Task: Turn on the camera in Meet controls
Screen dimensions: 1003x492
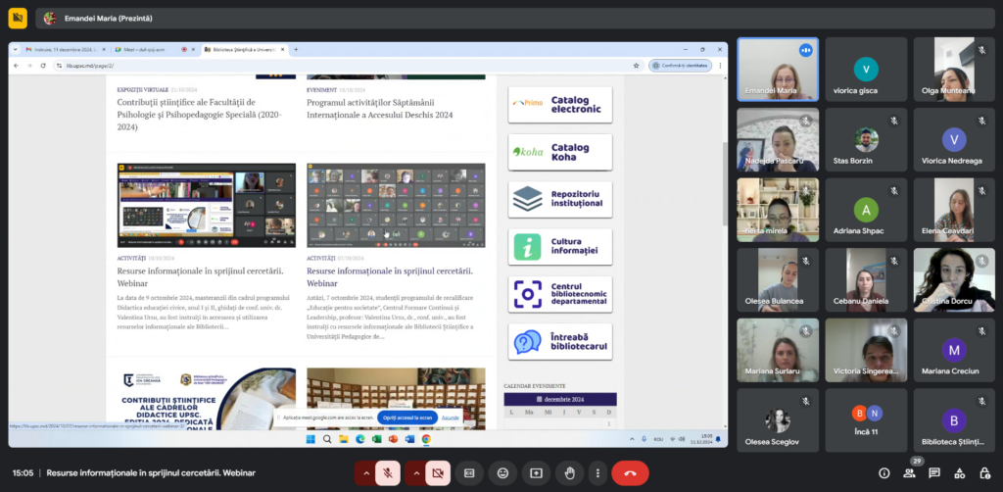Action: pyautogui.click(x=438, y=473)
